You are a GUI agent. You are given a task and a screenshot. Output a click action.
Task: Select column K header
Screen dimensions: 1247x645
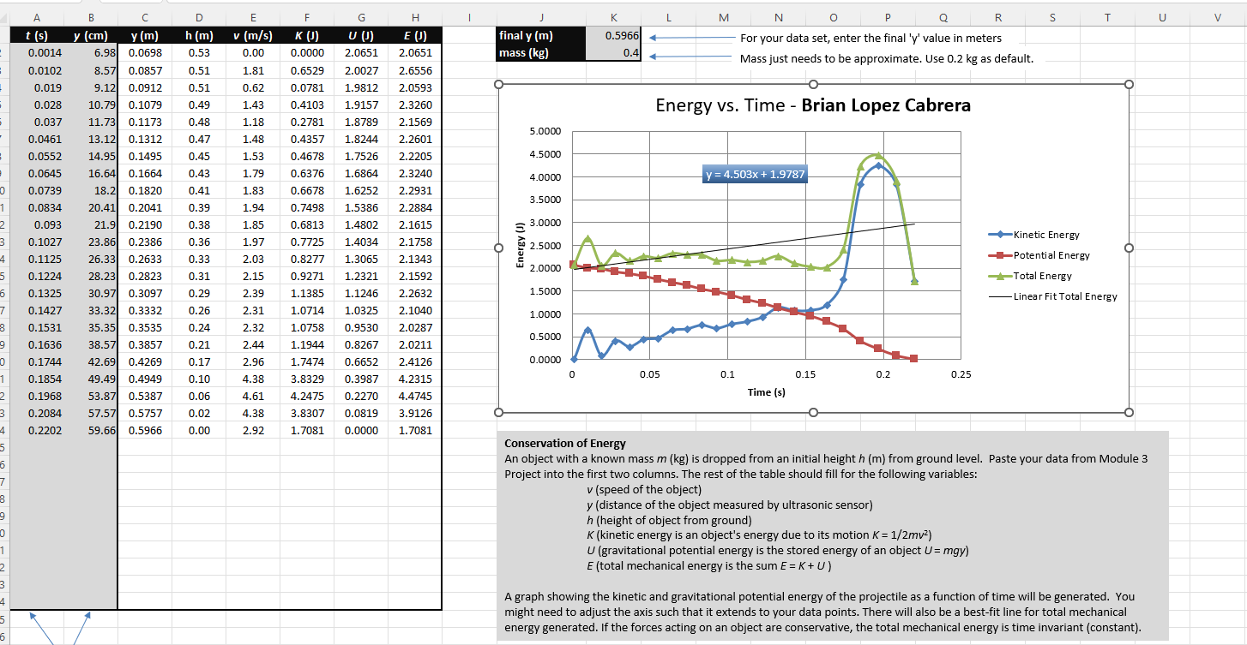(x=614, y=16)
